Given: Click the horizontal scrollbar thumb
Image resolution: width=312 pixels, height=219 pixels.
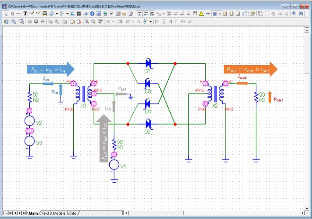Looking at the screenshot, I should pos(156,213).
